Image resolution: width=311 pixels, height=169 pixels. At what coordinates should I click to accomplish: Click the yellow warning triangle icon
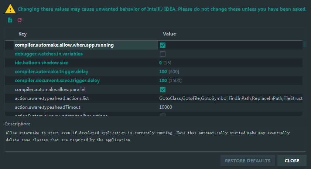click(x=10, y=9)
